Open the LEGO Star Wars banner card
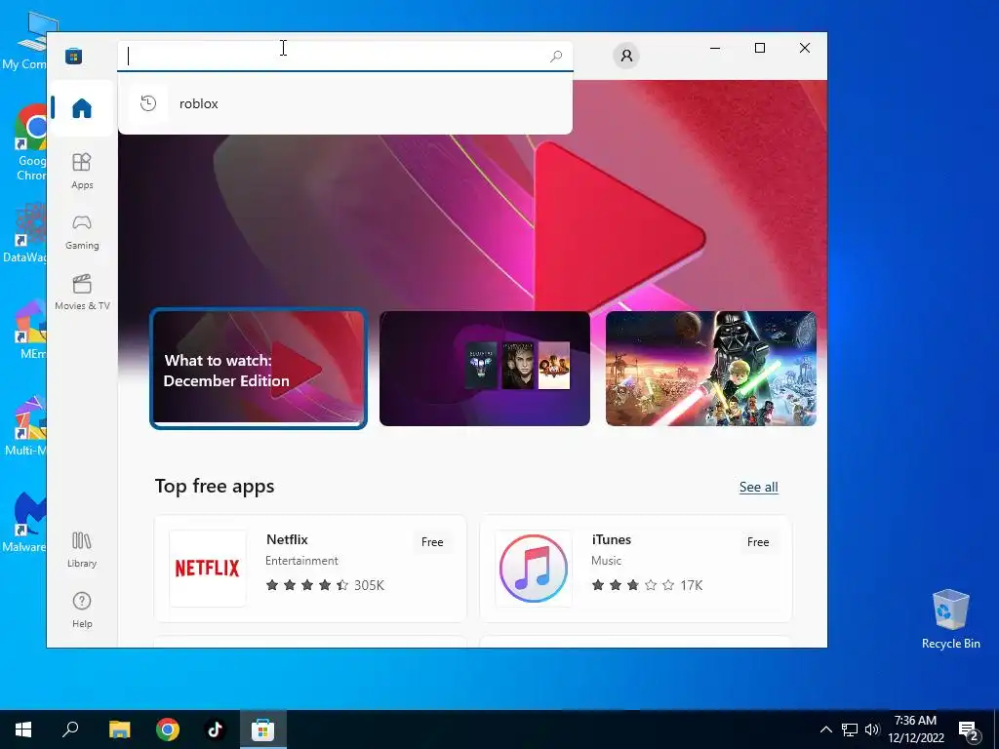Image resolution: width=999 pixels, height=749 pixels. (711, 369)
